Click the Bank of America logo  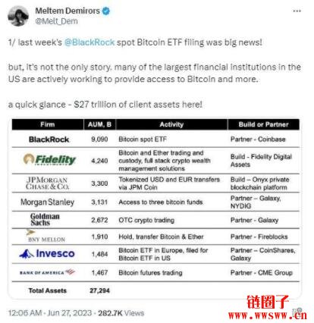[x=47, y=272]
